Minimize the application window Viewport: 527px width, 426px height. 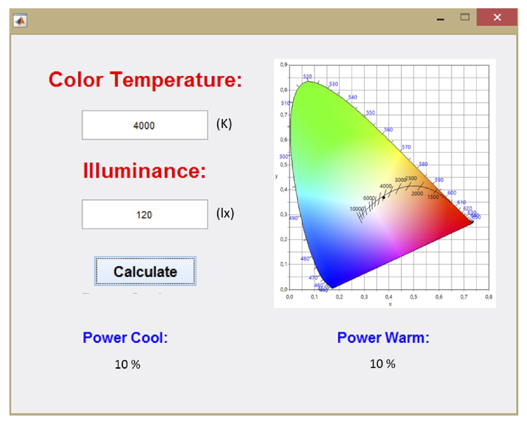coord(440,18)
